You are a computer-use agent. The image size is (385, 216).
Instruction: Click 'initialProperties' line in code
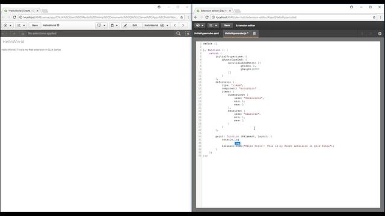point(231,56)
